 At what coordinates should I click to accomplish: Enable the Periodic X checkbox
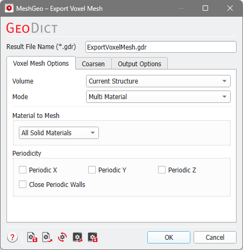[23, 170]
